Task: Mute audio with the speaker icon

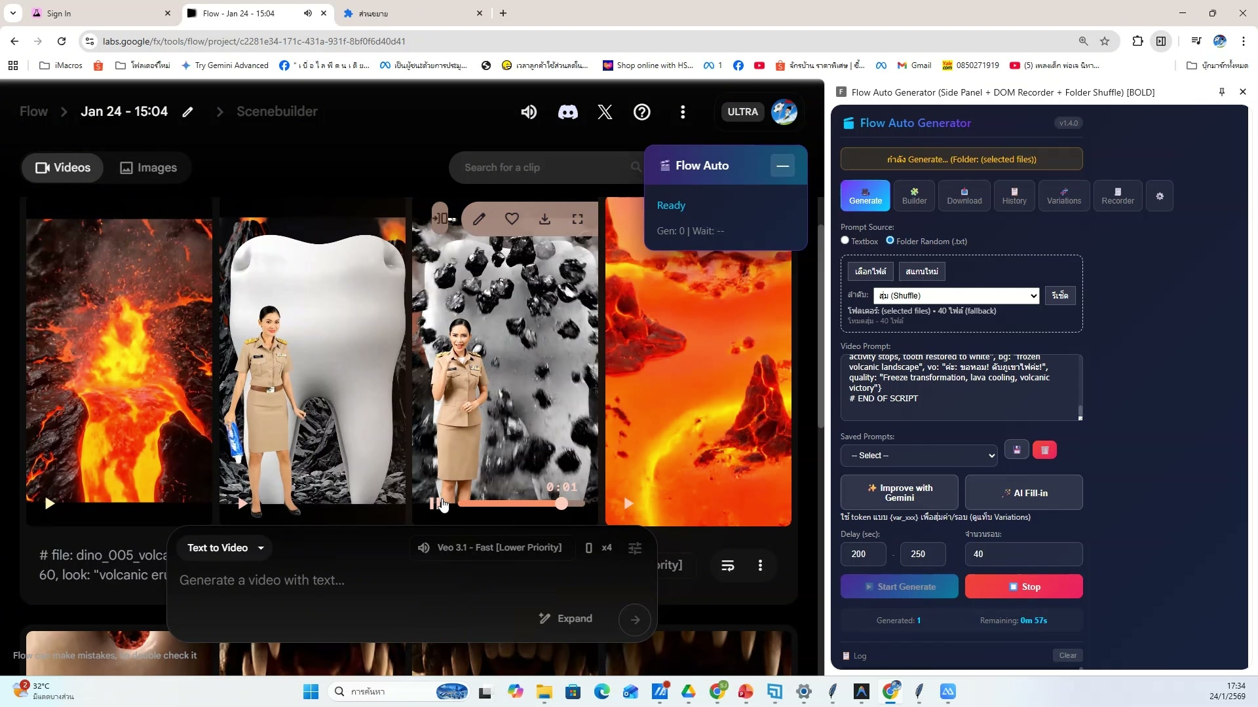Action: click(529, 112)
